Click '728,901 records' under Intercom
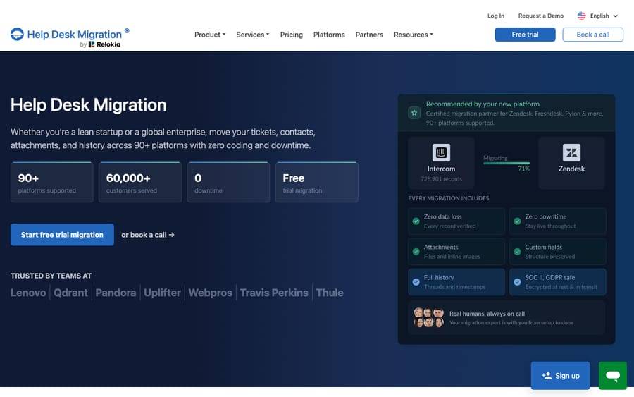634x397 pixels. pos(441,179)
